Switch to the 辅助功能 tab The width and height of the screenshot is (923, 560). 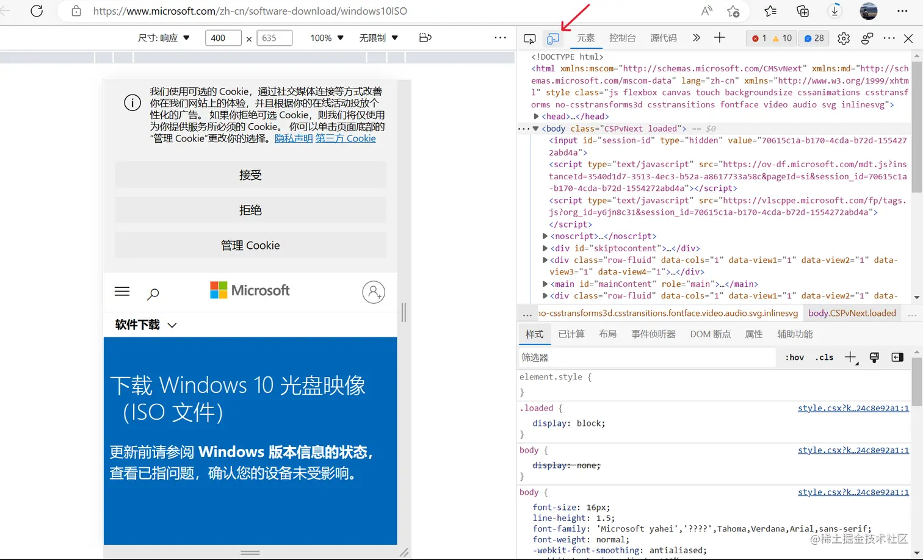click(x=795, y=334)
